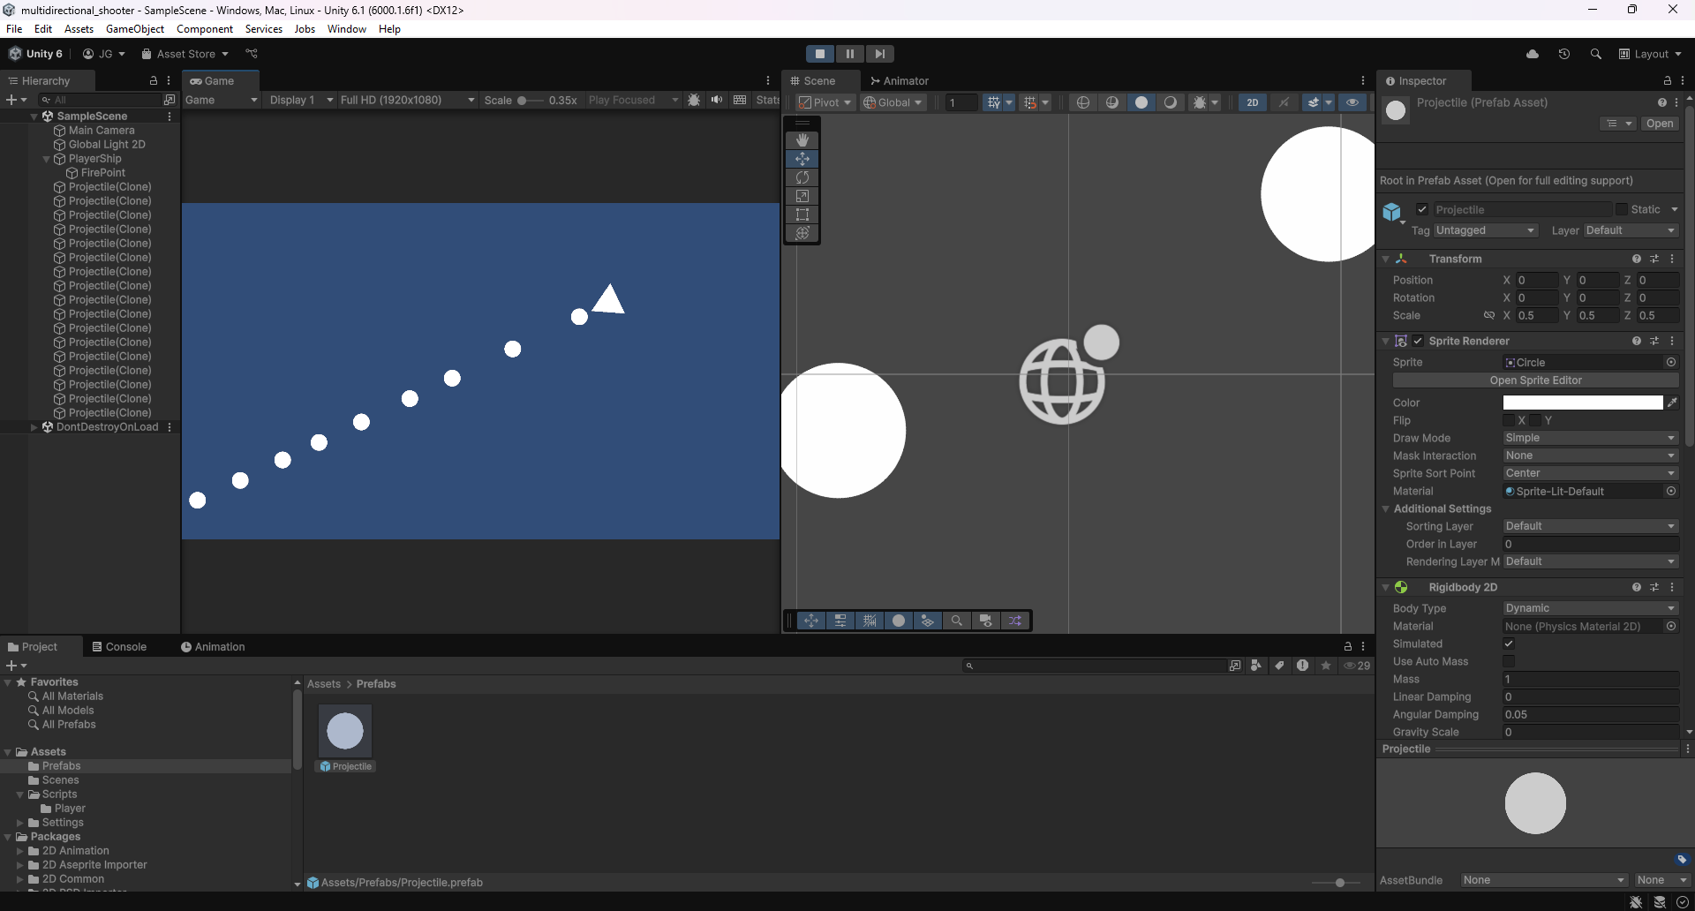Screen dimensions: 1695x911
Task: Select the Rotate tool in Scene
Action: pos(802,177)
